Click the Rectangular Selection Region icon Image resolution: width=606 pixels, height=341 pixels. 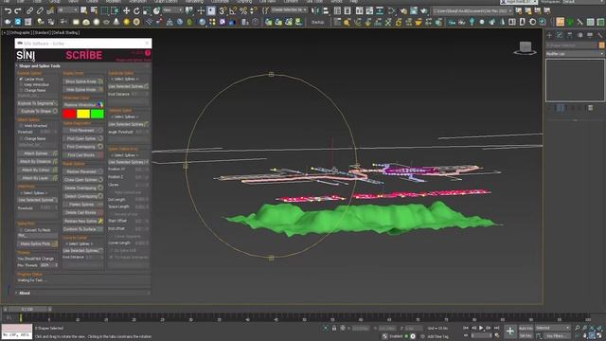point(104,11)
